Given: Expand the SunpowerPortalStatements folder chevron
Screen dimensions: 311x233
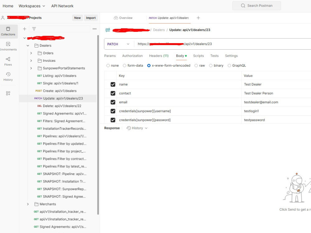Looking at the screenshot, I should click(31, 68).
